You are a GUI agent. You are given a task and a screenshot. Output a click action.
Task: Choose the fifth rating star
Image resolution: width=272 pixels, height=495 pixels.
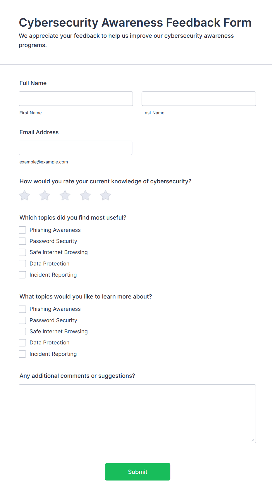(106, 196)
